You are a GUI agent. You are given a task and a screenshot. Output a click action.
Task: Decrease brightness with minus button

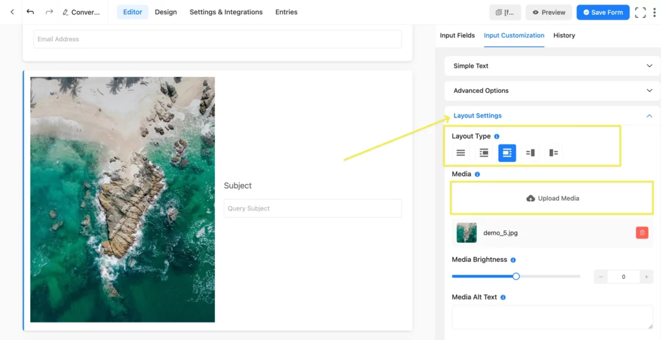point(601,277)
